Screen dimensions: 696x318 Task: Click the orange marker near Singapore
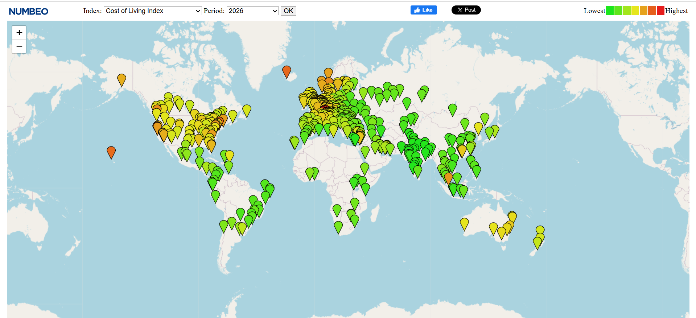click(x=449, y=178)
